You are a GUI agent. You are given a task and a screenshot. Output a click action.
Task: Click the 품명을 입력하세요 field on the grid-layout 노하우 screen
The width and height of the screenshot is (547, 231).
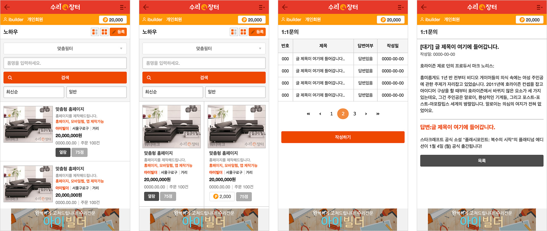click(204, 63)
